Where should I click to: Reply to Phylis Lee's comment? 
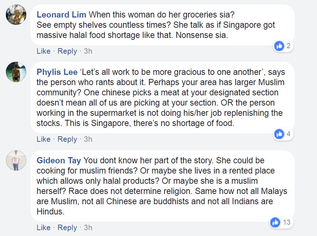point(67,139)
